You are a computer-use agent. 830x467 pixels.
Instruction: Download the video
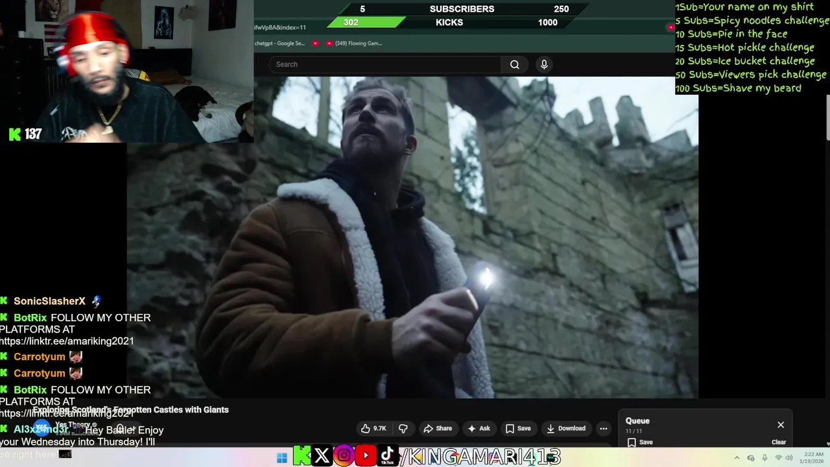566,428
